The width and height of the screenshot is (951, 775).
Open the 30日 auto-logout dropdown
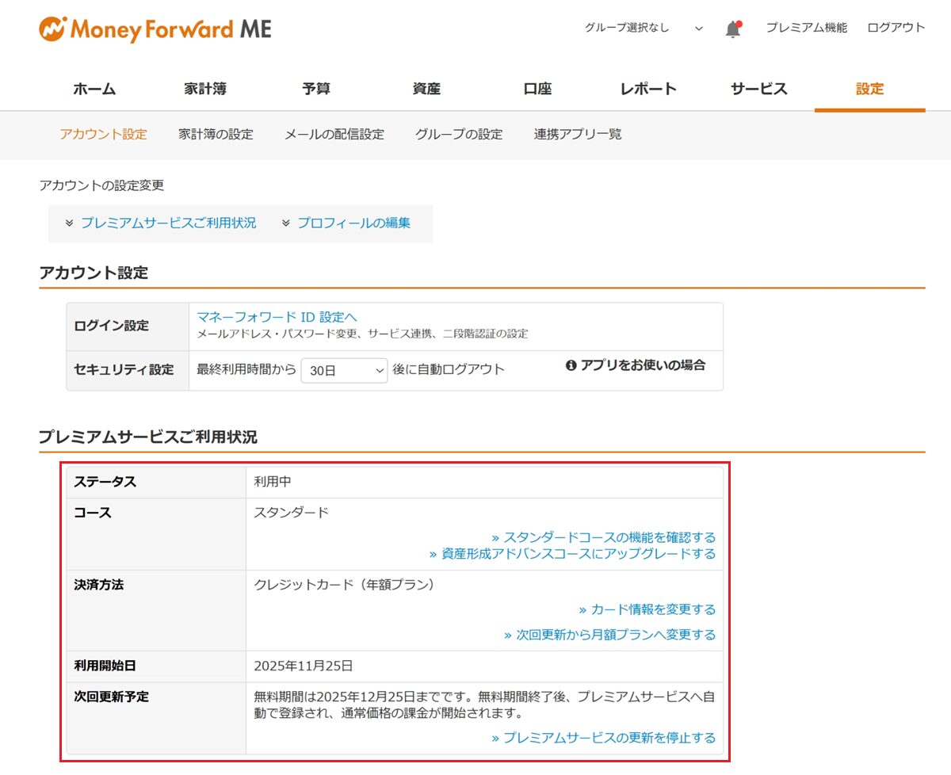[x=344, y=370]
